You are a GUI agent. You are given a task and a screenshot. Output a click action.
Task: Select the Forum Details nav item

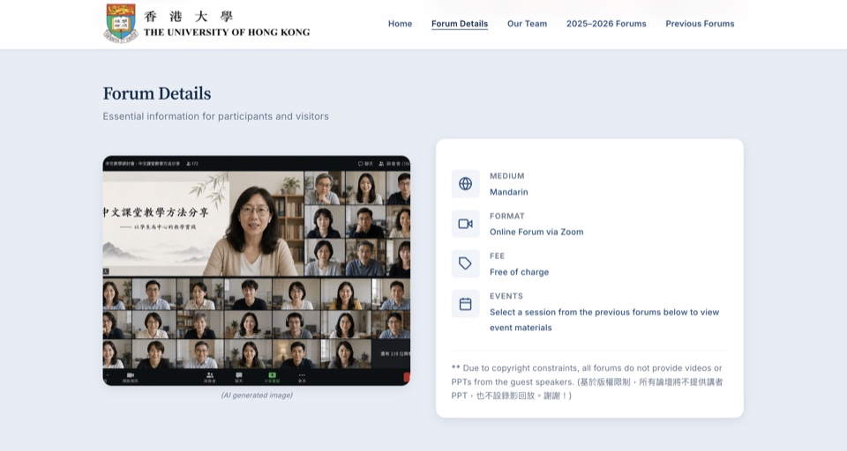460,24
